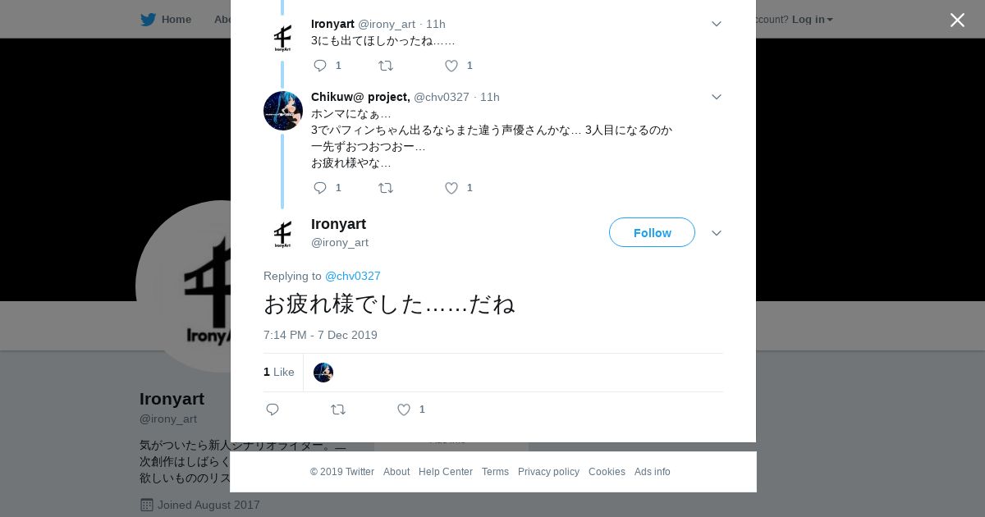Expand more options chevron beside Follow button
The width and height of the screenshot is (985, 517).
coord(717,233)
